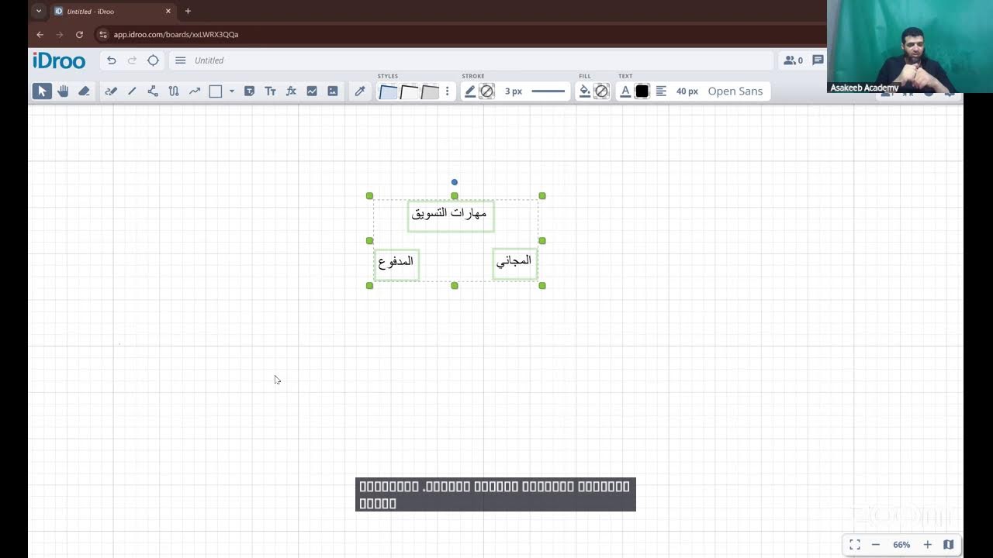Choose the second white style preset

[x=409, y=91]
